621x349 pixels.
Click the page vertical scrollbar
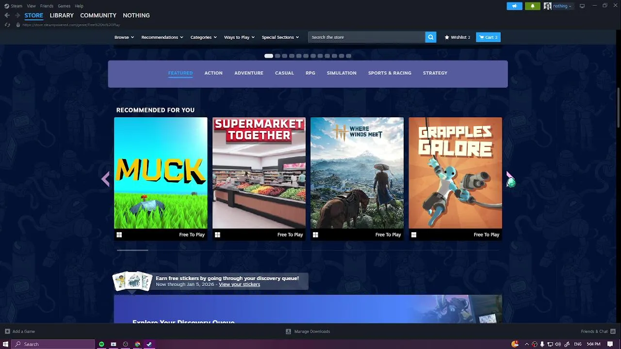click(x=618, y=108)
